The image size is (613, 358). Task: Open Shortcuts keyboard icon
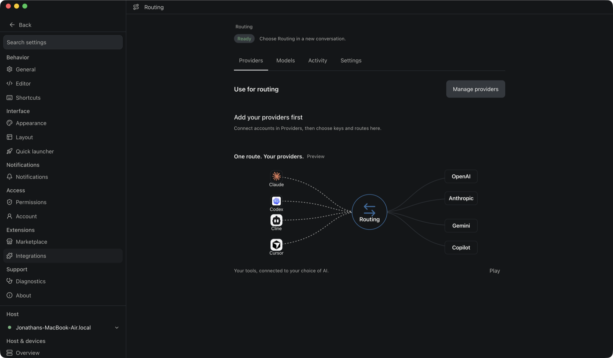pyautogui.click(x=10, y=97)
